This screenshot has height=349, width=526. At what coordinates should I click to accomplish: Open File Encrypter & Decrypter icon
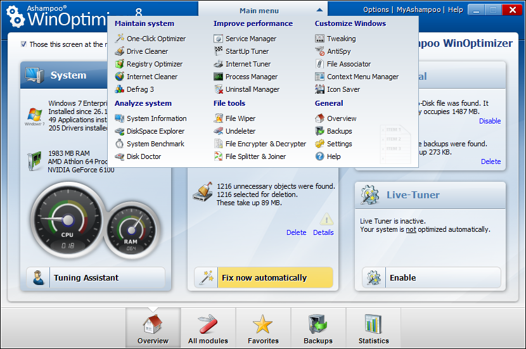click(x=219, y=144)
